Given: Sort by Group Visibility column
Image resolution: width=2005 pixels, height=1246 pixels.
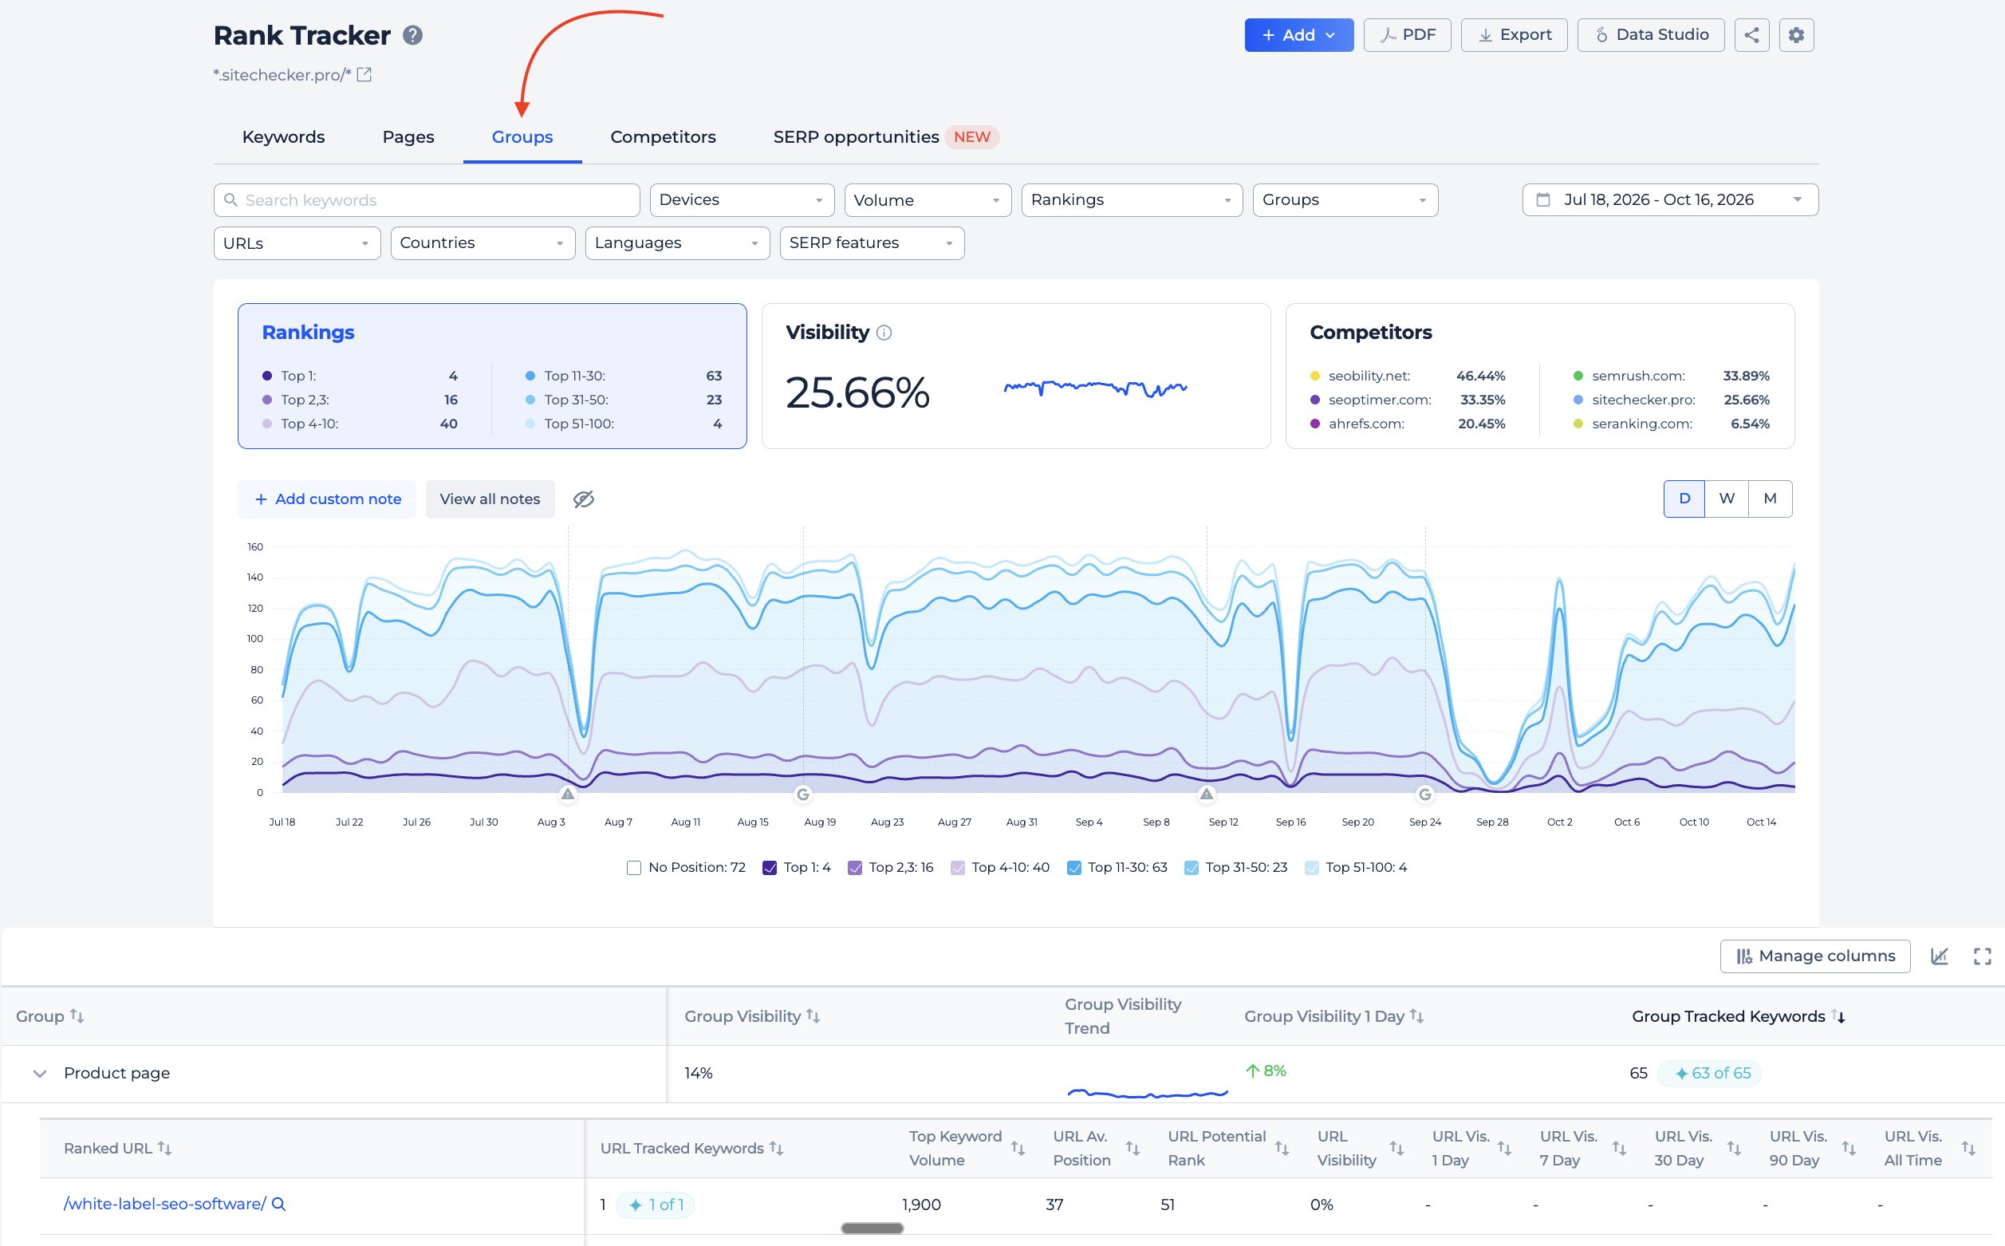Looking at the screenshot, I should [x=813, y=1016].
